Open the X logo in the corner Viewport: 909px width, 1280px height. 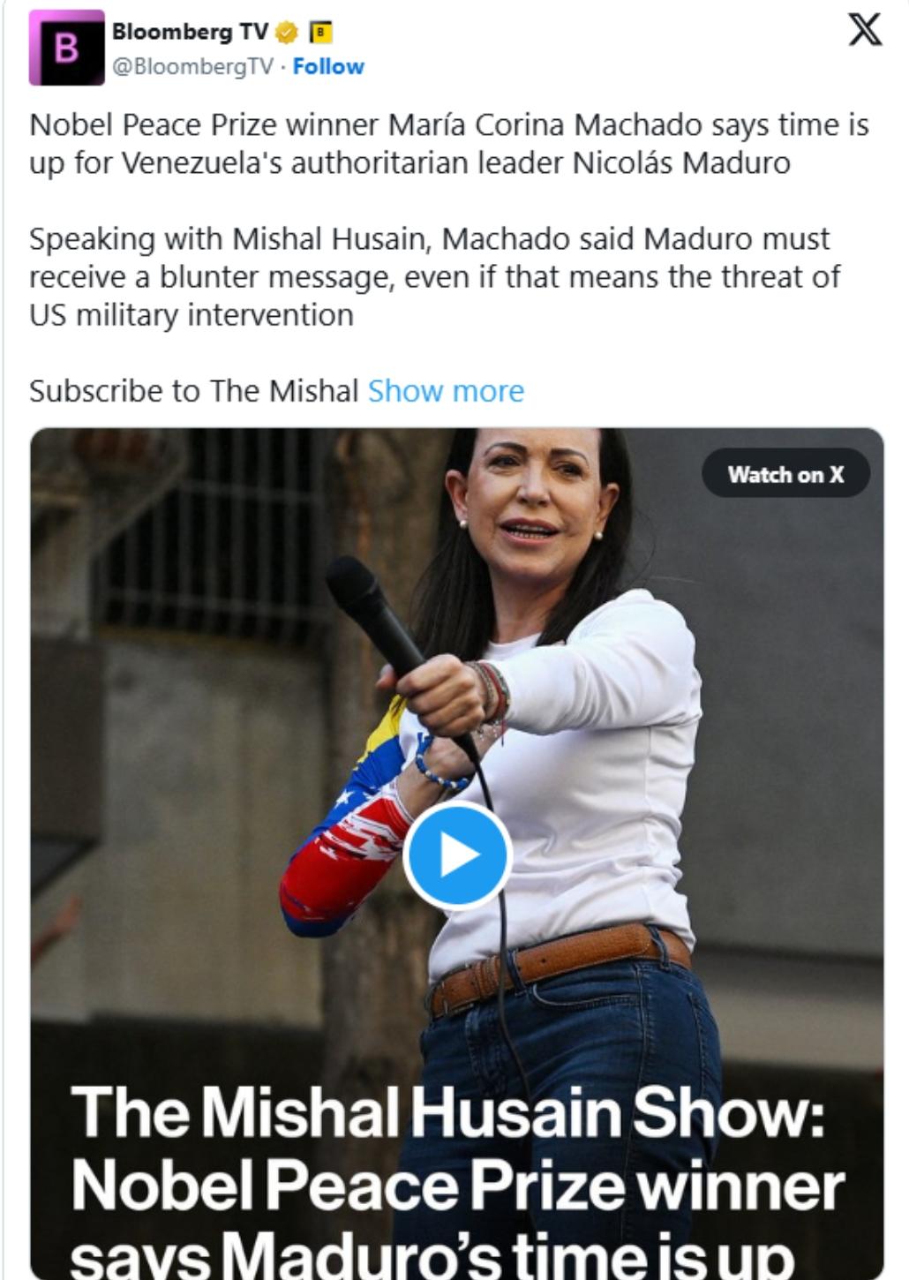(864, 30)
